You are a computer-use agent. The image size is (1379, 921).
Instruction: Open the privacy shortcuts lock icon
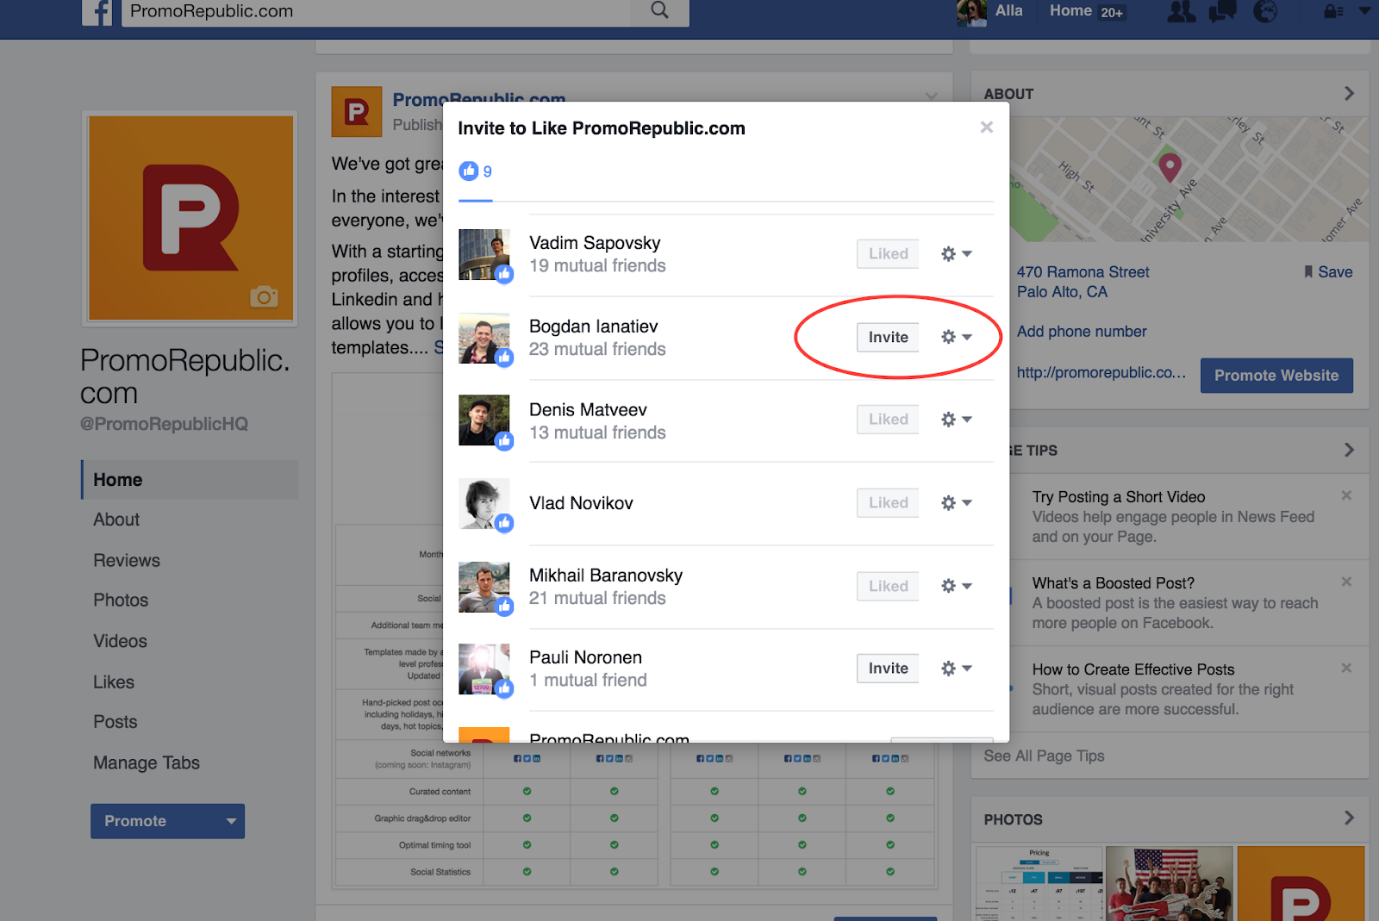[x=1333, y=12]
